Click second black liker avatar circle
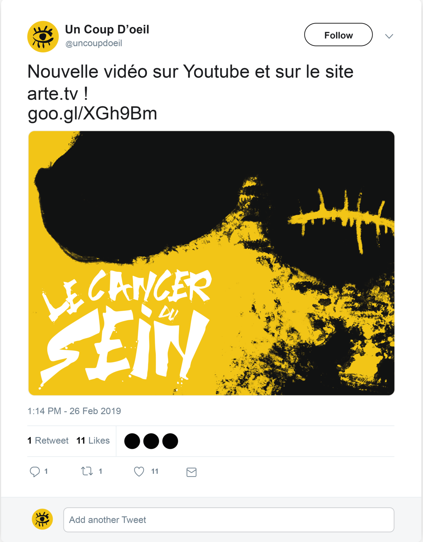 [x=151, y=441]
